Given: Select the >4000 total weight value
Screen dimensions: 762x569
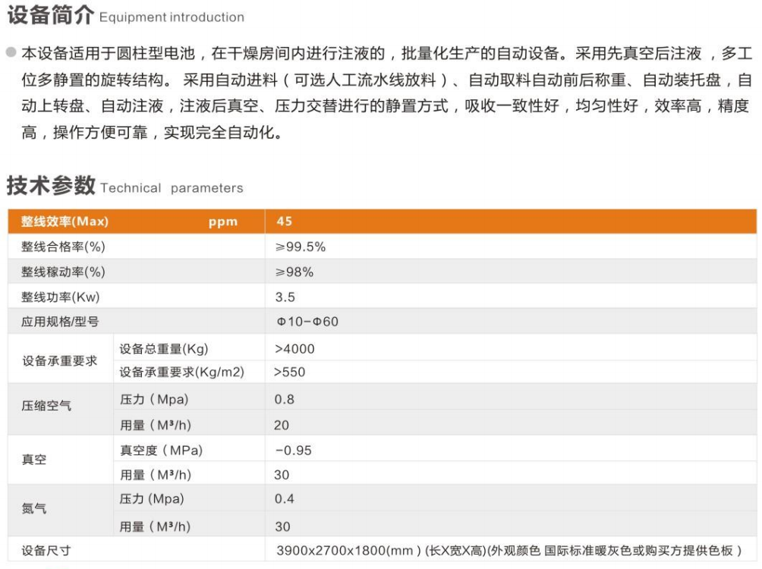Looking at the screenshot, I should [x=294, y=349].
